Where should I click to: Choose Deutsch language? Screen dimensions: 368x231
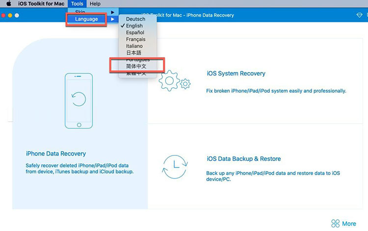(x=135, y=19)
